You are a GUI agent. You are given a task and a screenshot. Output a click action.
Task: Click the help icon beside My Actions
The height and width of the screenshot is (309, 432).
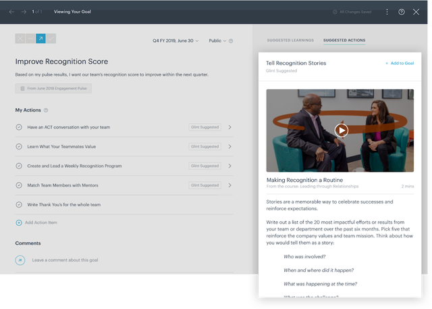(x=46, y=110)
